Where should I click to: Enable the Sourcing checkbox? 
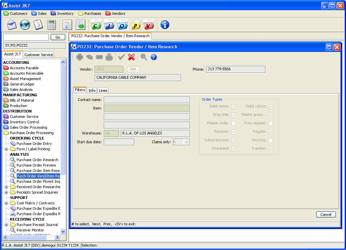click(271, 140)
